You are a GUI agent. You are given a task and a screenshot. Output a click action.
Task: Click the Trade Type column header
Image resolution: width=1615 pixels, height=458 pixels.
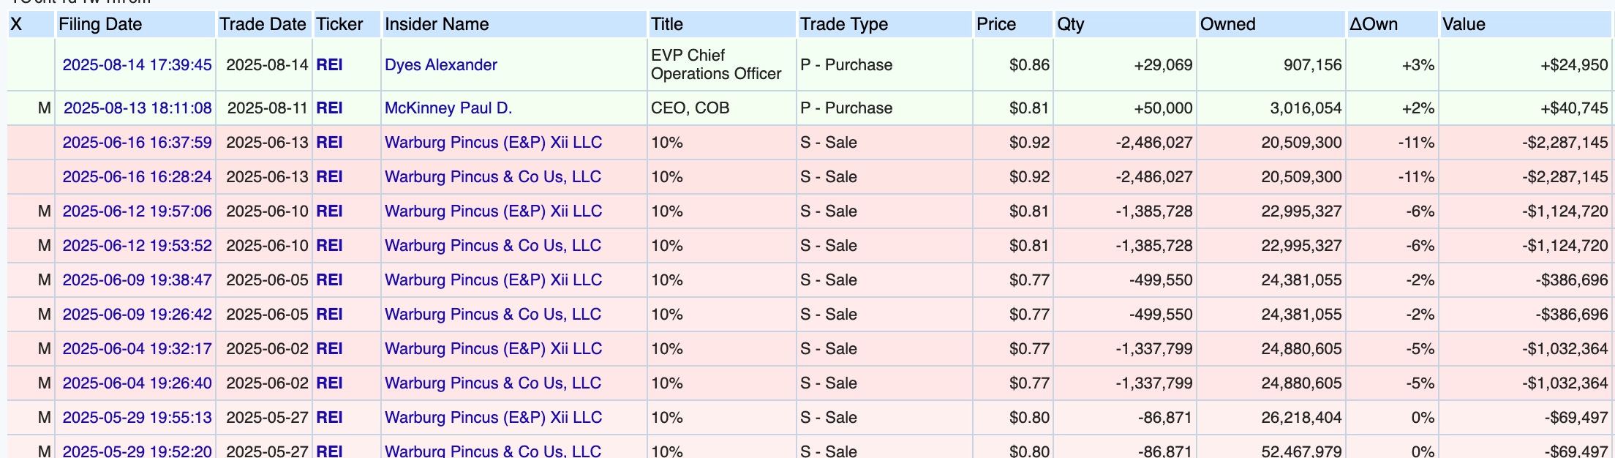click(844, 24)
